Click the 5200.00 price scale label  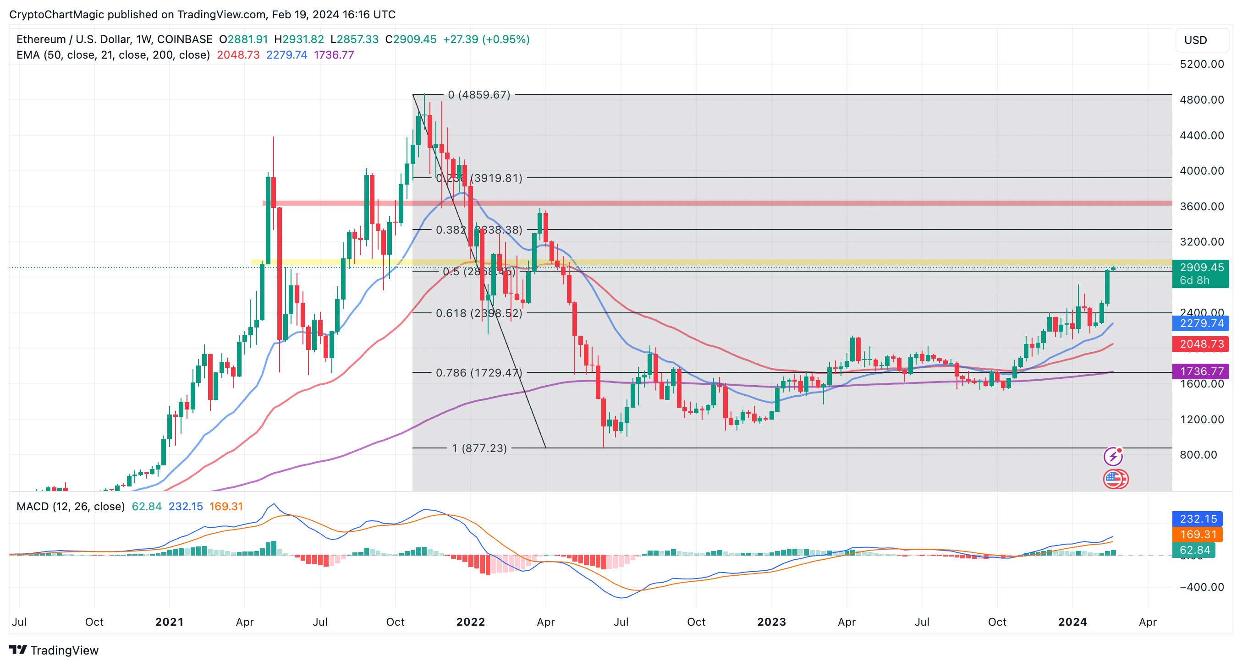click(1202, 64)
